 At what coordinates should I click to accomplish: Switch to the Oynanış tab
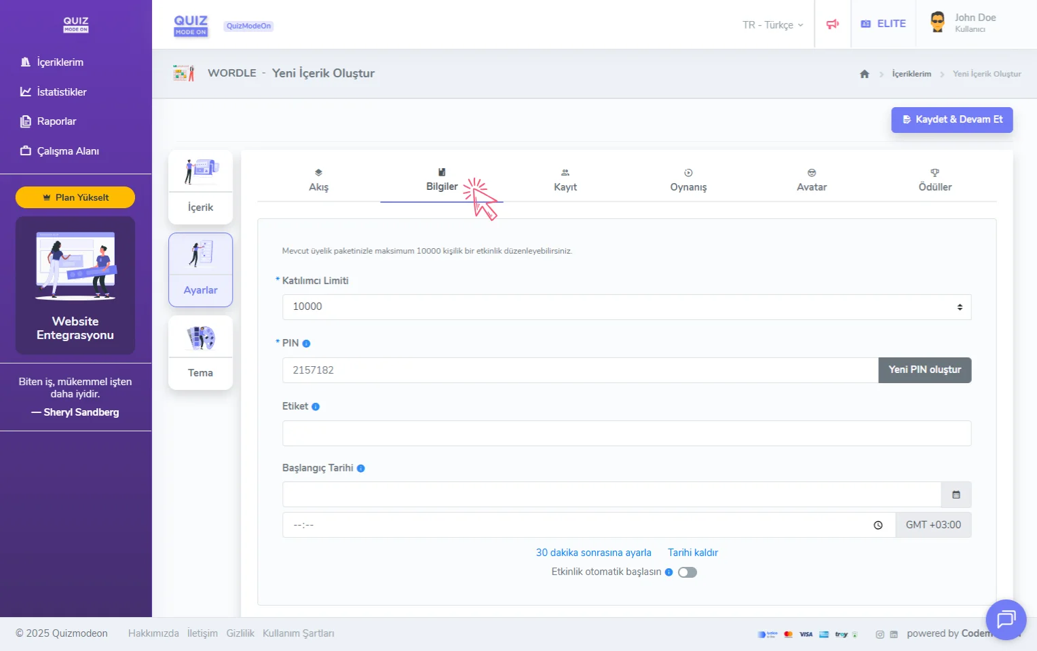[x=688, y=181]
